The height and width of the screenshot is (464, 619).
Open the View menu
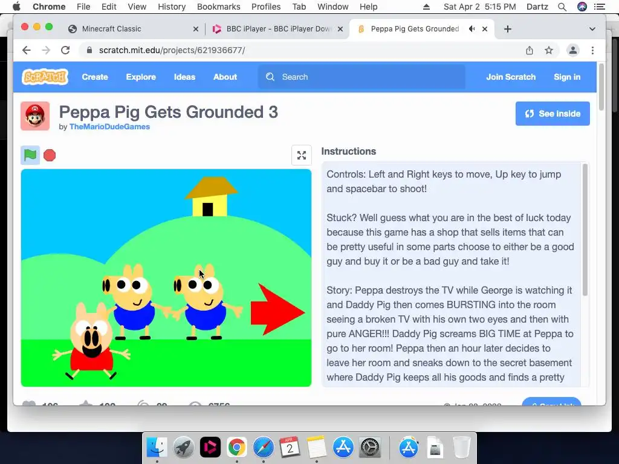point(137,7)
